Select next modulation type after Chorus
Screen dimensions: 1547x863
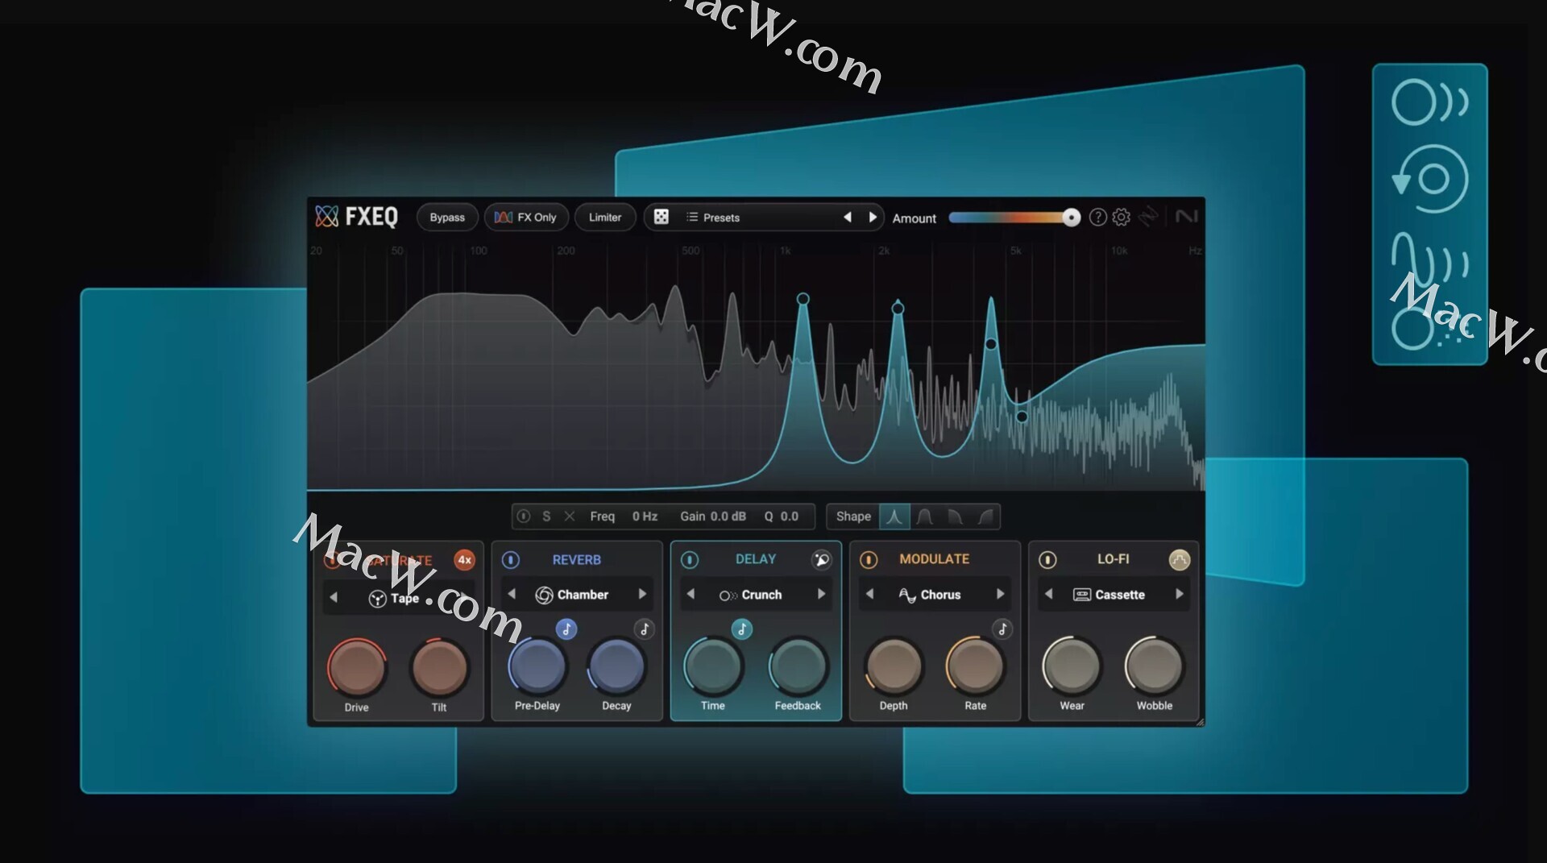coord(1000,594)
